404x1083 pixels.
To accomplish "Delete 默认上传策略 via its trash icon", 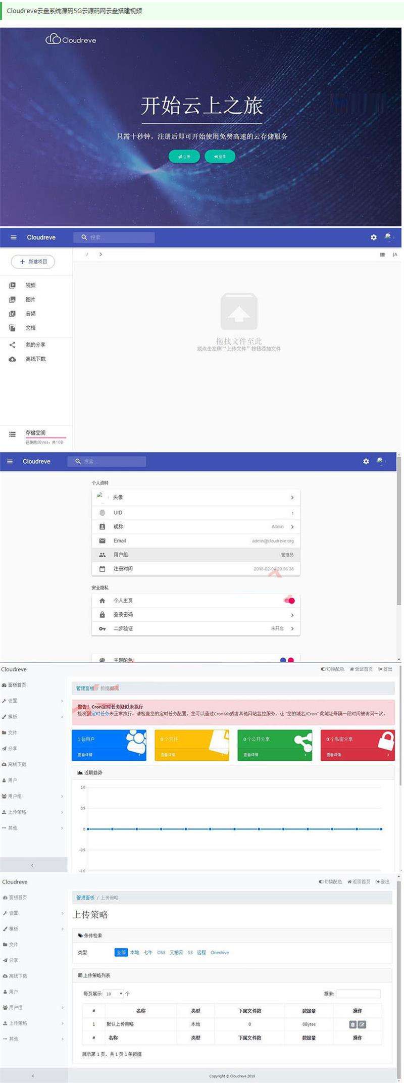I will tap(353, 1024).
